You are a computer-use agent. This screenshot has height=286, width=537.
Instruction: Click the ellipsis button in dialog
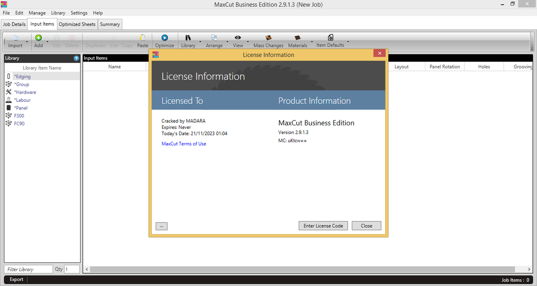162,226
